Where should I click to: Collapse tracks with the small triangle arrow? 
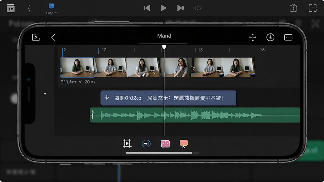(x=45, y=94)
